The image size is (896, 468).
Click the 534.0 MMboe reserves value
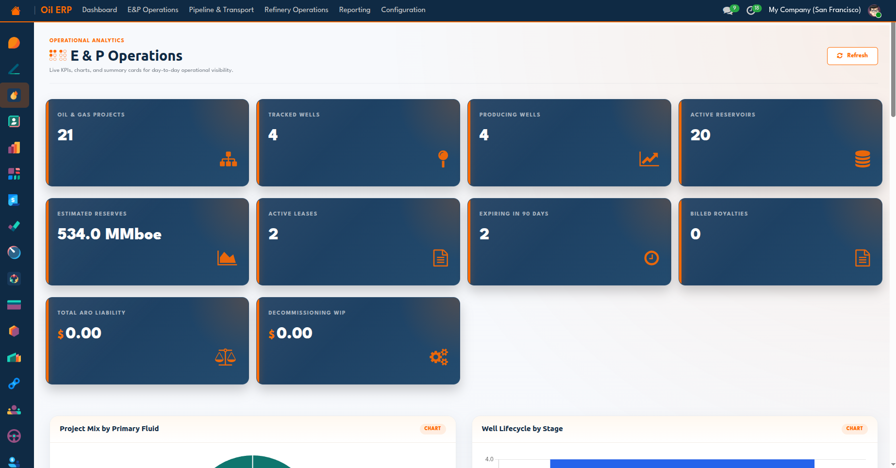pos(109,234)
